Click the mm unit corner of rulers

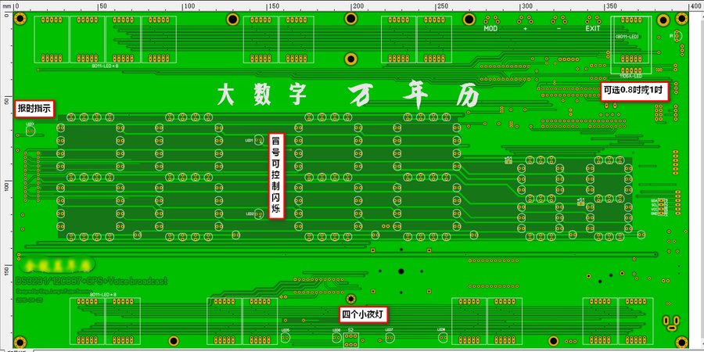(x=5, y=5)
